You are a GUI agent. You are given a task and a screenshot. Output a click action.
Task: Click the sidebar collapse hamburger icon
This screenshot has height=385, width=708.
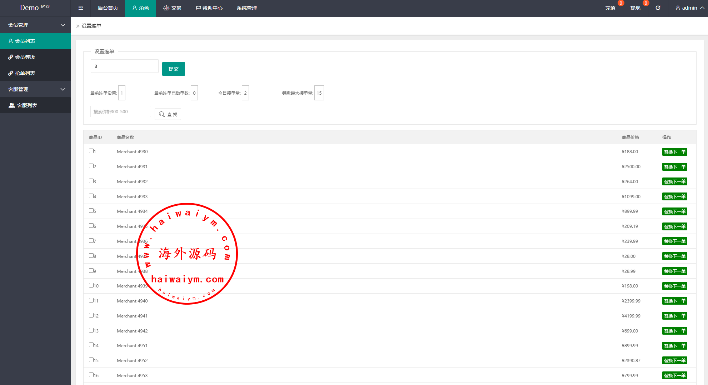[x=81, y=8]
